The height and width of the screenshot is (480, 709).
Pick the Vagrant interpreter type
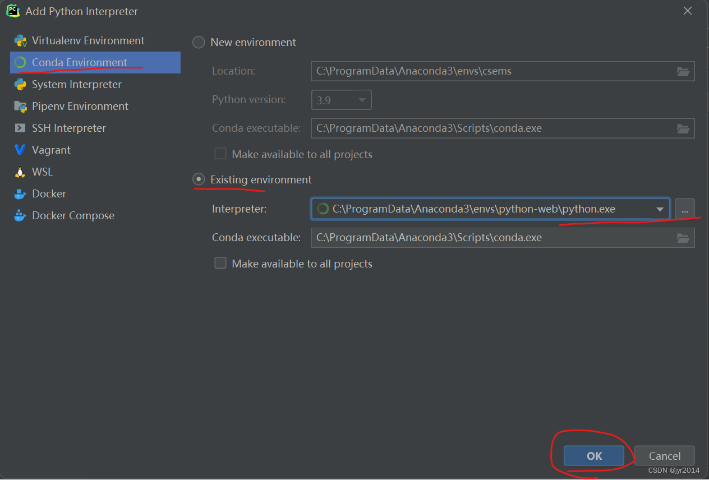click(95, 150)
